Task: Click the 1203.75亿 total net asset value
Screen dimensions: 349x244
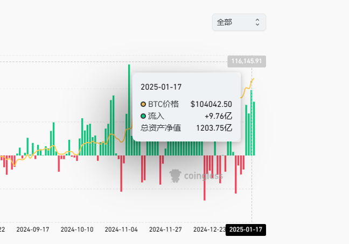Action: click(214, 128)
